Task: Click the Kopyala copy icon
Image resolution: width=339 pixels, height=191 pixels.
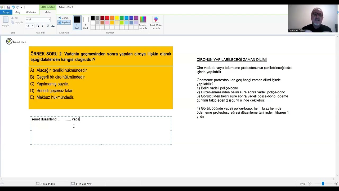Action: (12, 23)
